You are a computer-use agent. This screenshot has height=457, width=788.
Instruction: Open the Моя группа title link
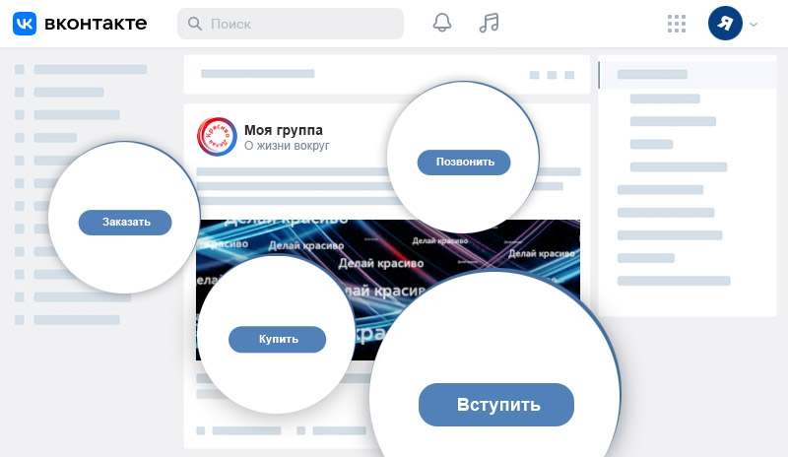point(284,130)
